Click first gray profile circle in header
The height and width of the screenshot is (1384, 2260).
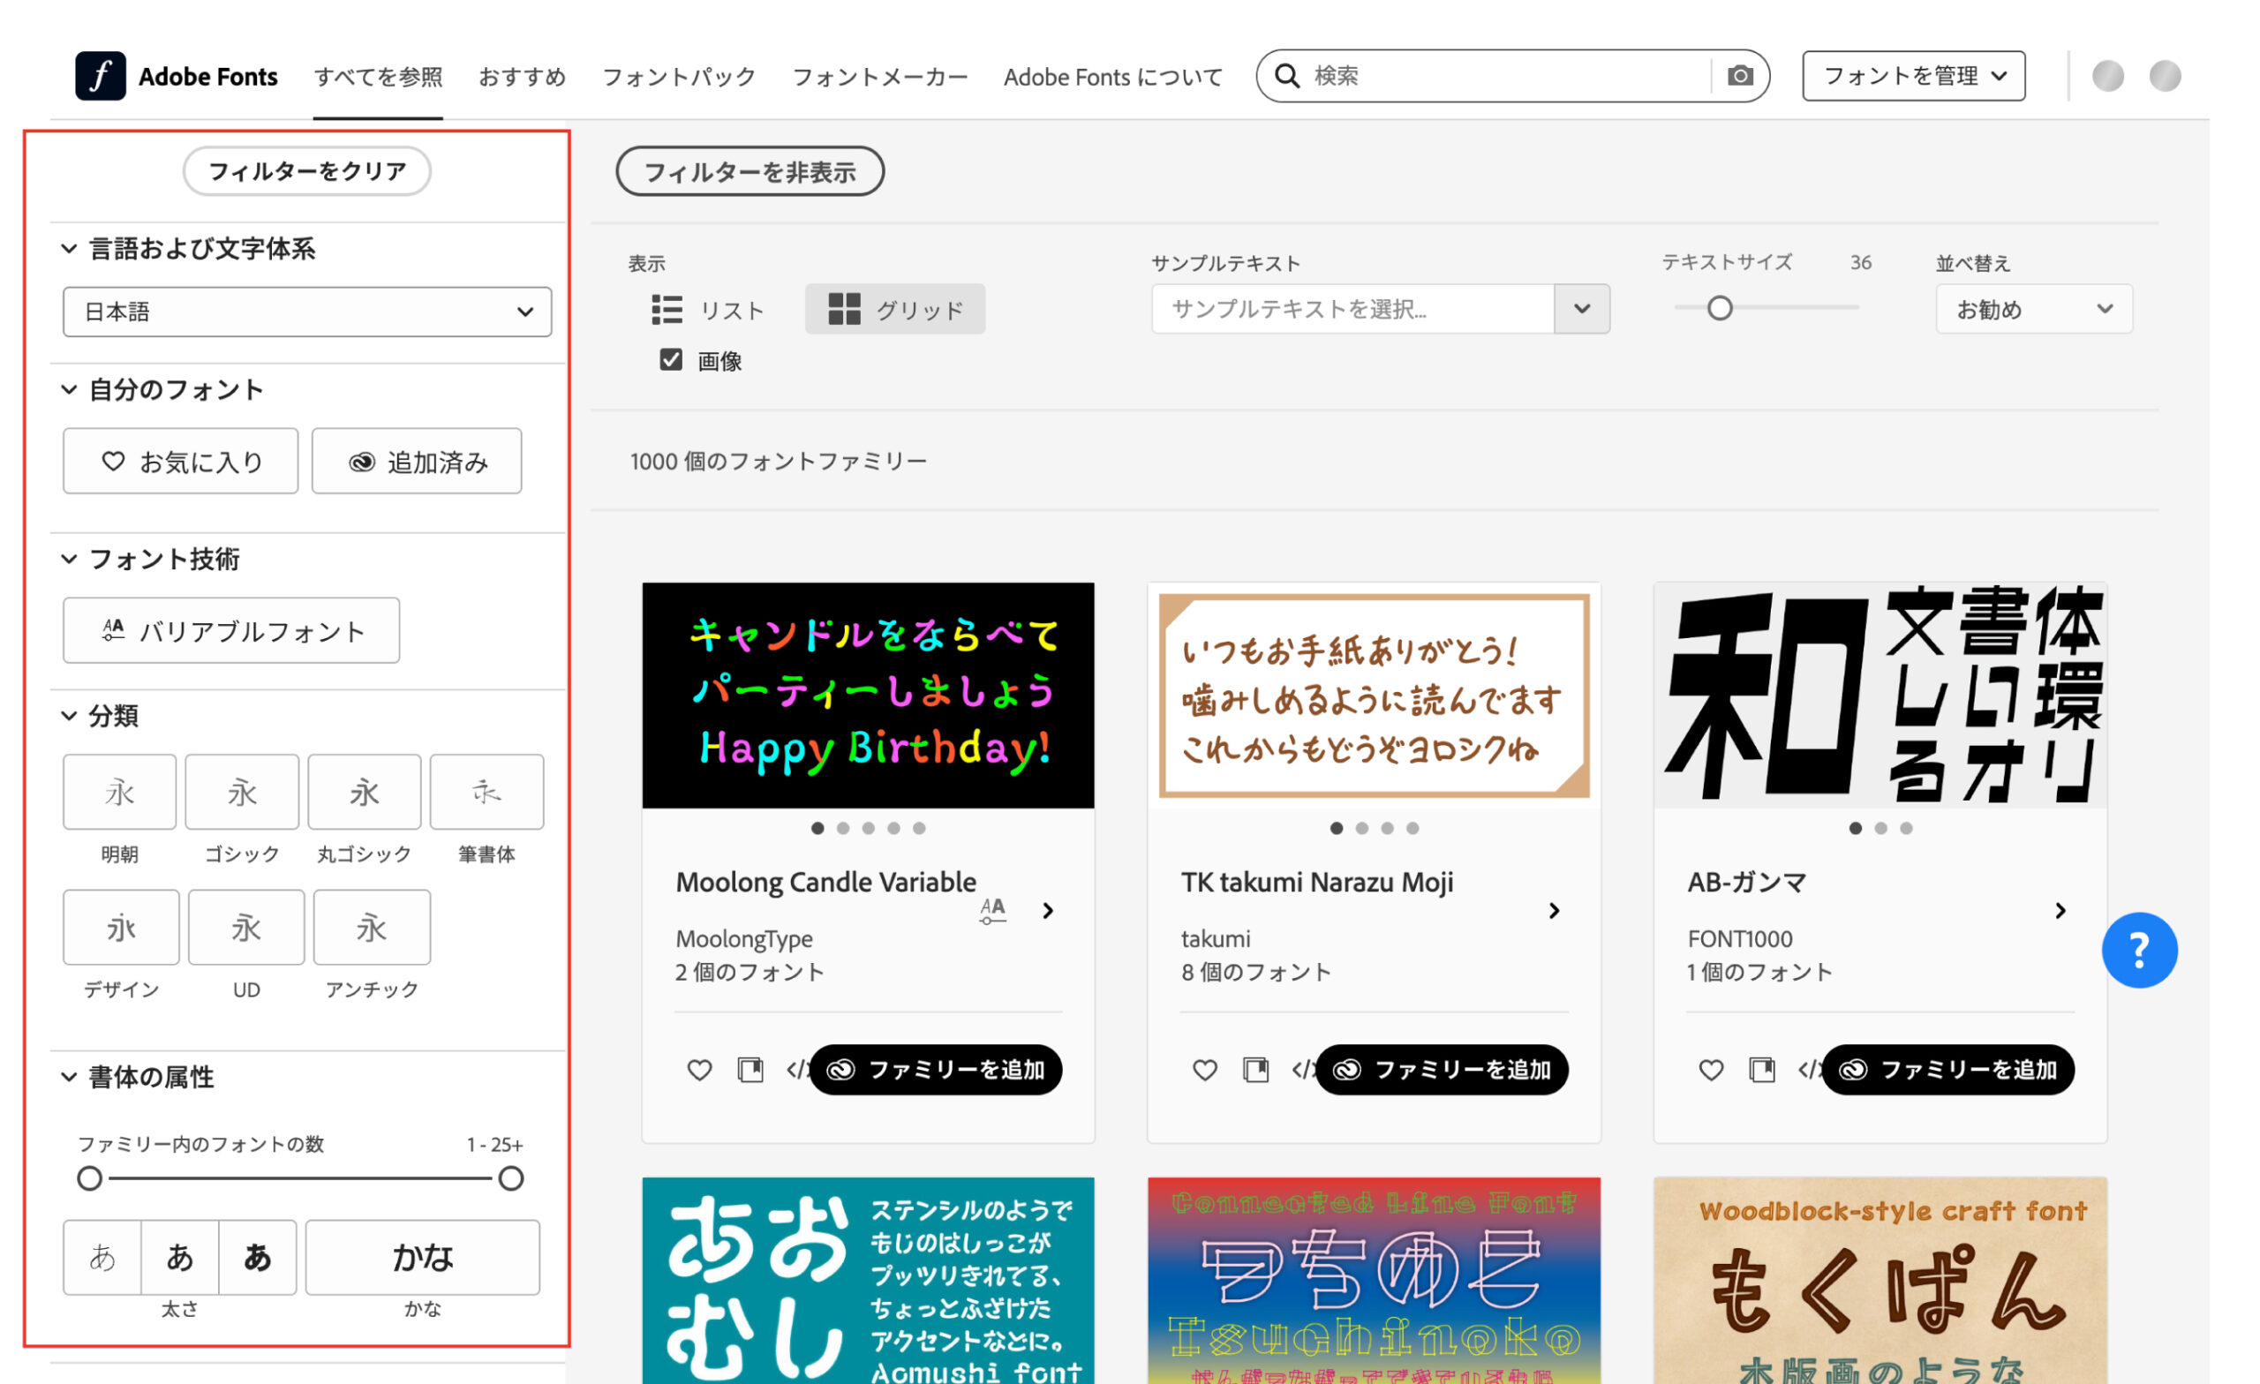pyautogui.click(x=2108, y=76)
